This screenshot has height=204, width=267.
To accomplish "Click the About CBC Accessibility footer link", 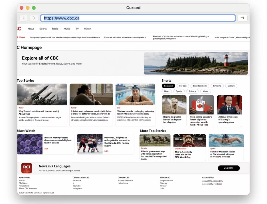I will tap(213, 181).
